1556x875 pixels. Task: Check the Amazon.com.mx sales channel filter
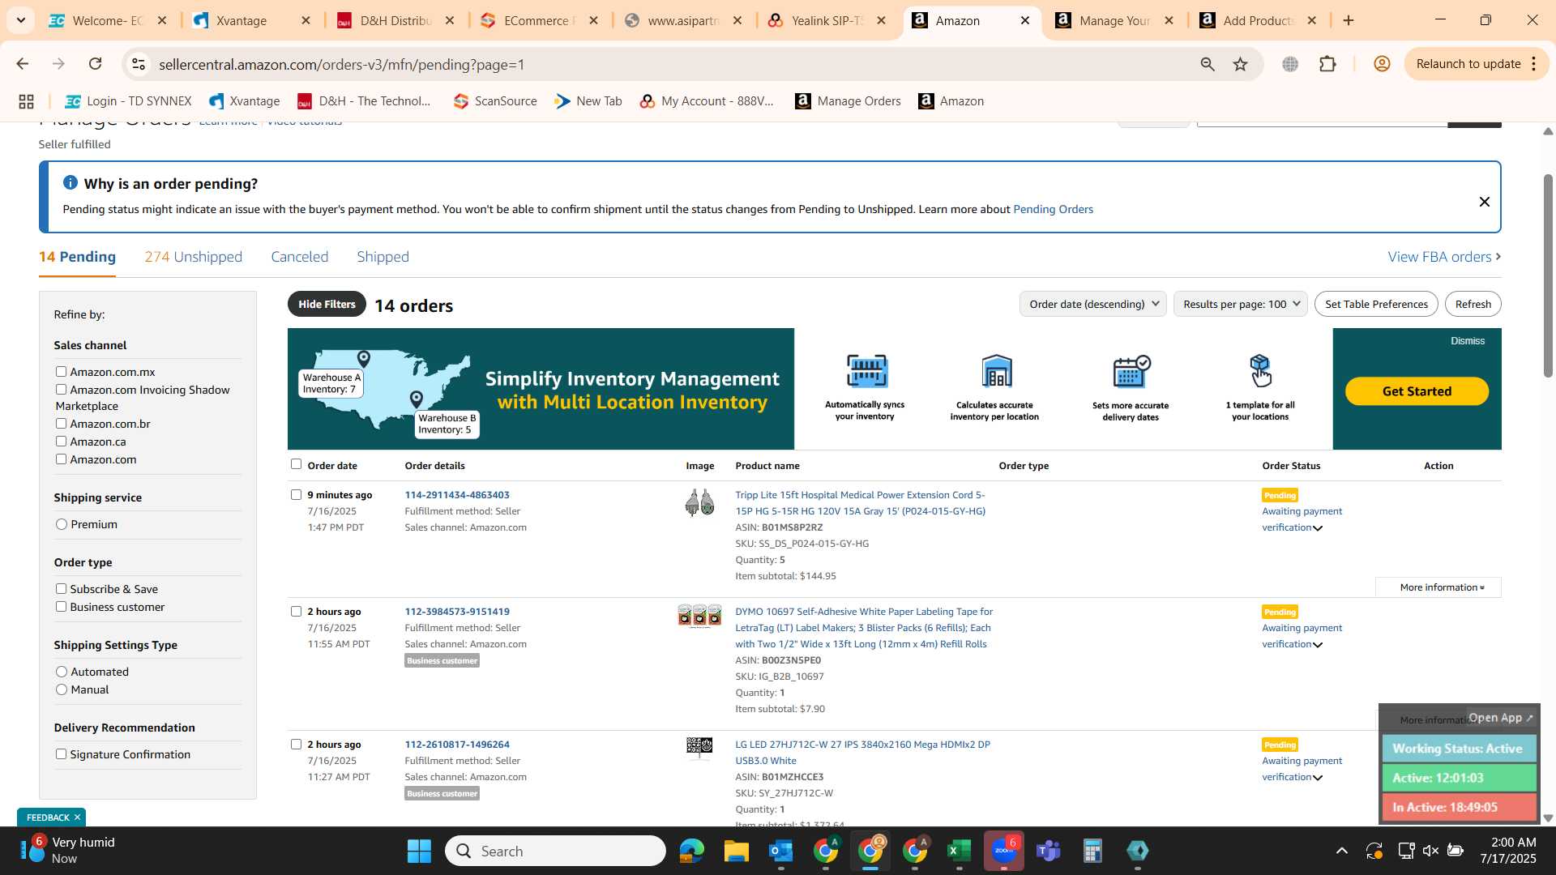[61, 372]
